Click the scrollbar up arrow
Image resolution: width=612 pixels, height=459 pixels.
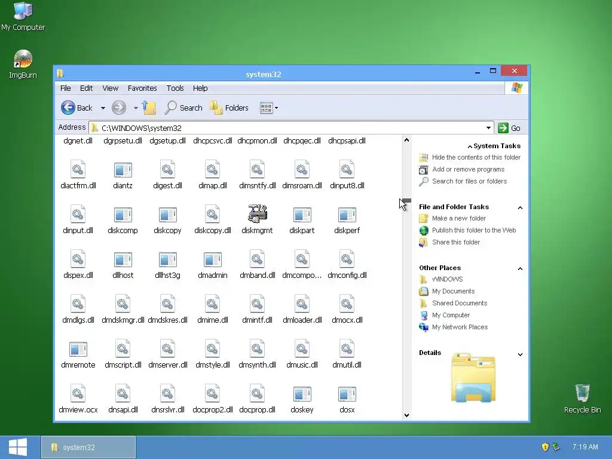click(406, 140)
